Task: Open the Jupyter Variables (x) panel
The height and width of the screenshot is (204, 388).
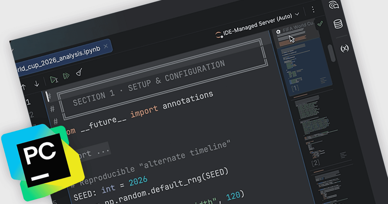Action: pos(345,48)
